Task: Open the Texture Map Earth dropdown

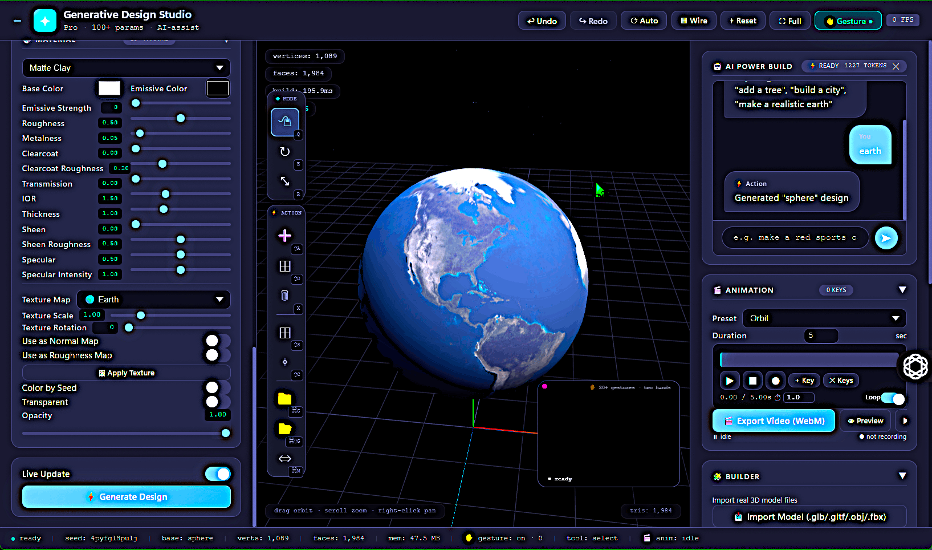Action: tap(154, 300)
